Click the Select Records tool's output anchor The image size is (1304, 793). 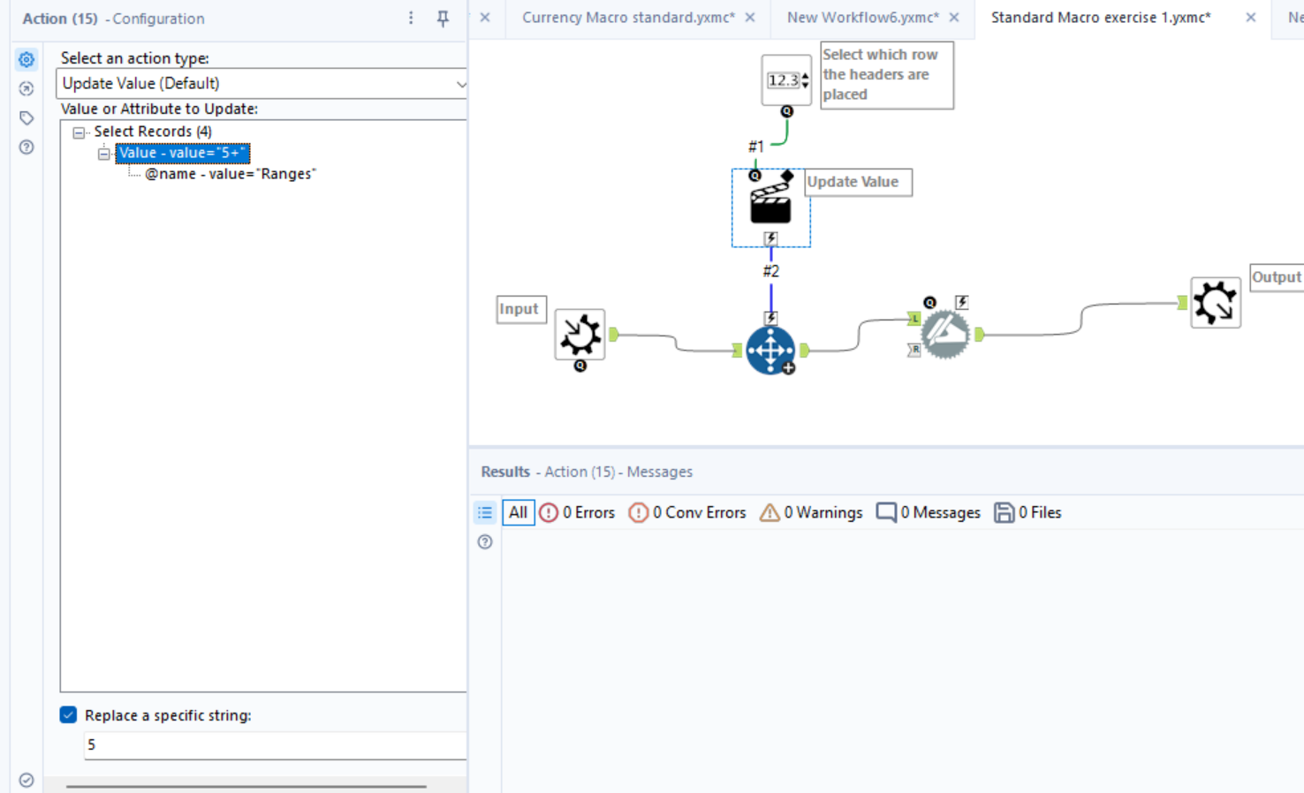[x=805, y=351]
